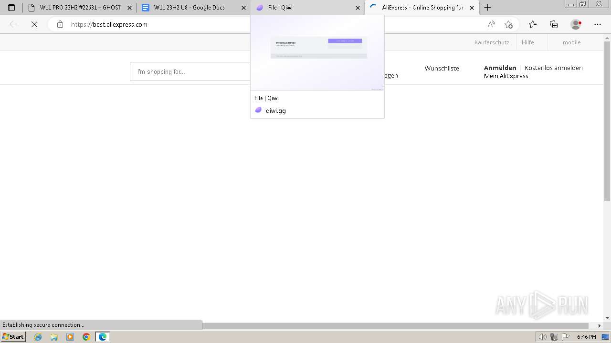Close the File | Qiwi tab
This screenshot has height=343, width=611.
pyautogui.click(x=358, y=8)
